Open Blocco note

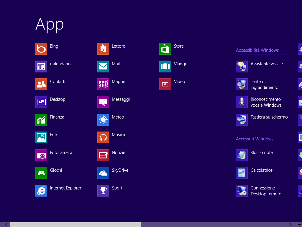(242, 155)
